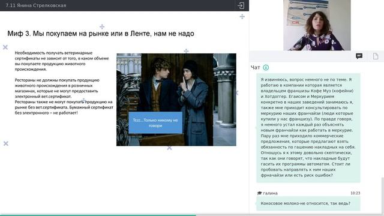The width and height of the screenshot is (384, 216).
Task: Open the documents tab icon
Action: (x=376, y=56)
